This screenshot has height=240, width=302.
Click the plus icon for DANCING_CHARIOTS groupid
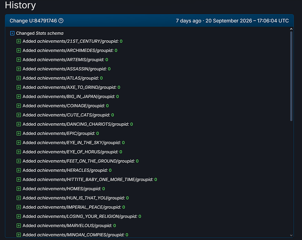tap(19, 124)
